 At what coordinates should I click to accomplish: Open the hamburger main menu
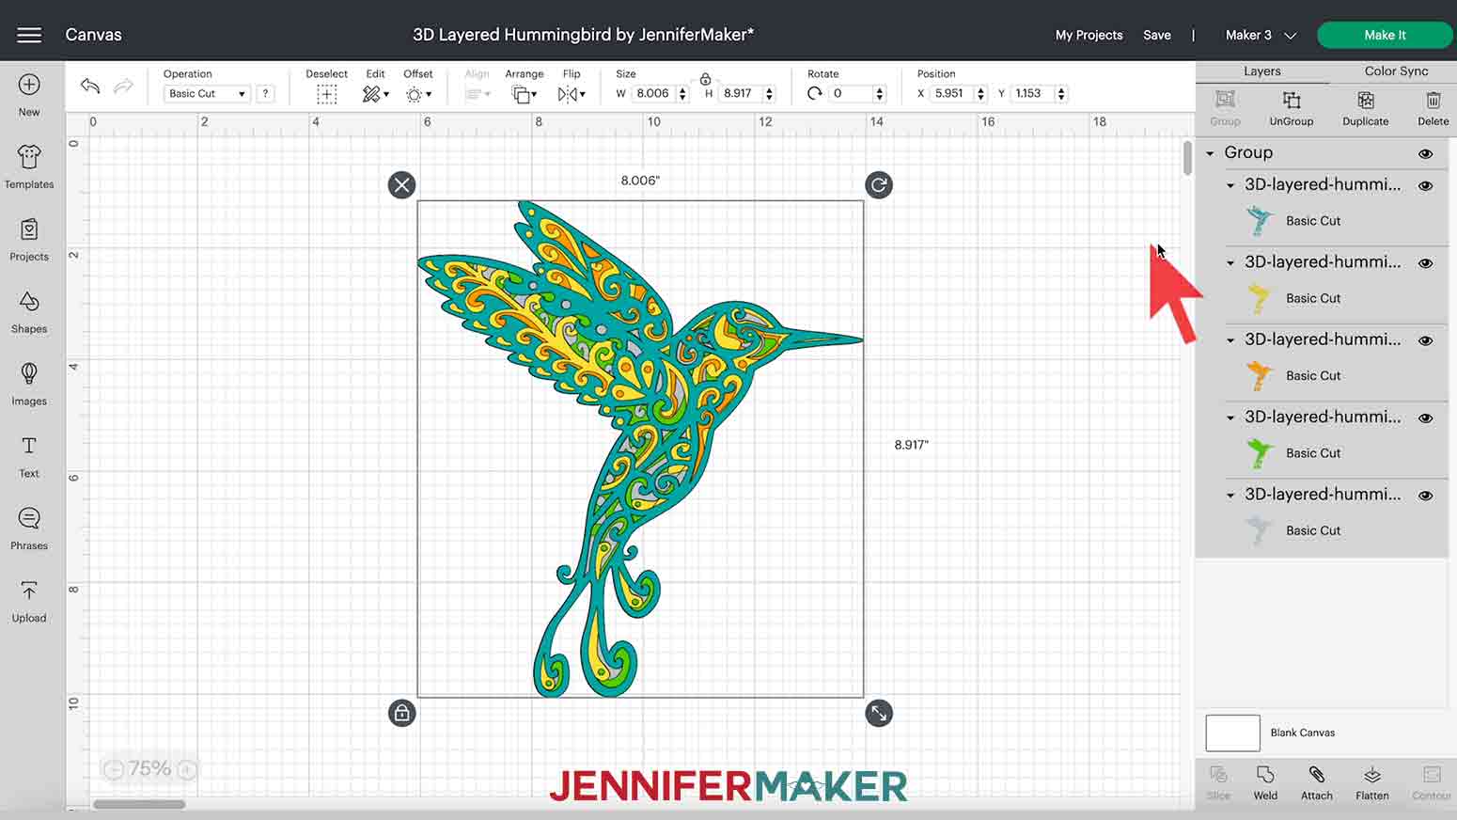click(29, 35)
